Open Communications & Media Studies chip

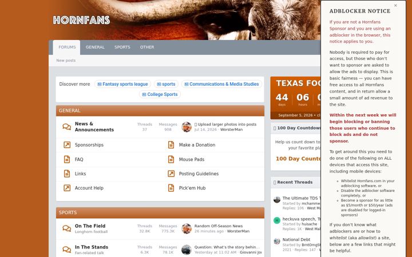coord(221,84)
